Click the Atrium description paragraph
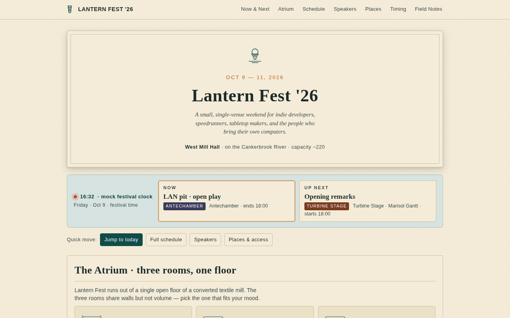Image resolution: width=510 pixels, height=318 pixels. coord(167,294)
